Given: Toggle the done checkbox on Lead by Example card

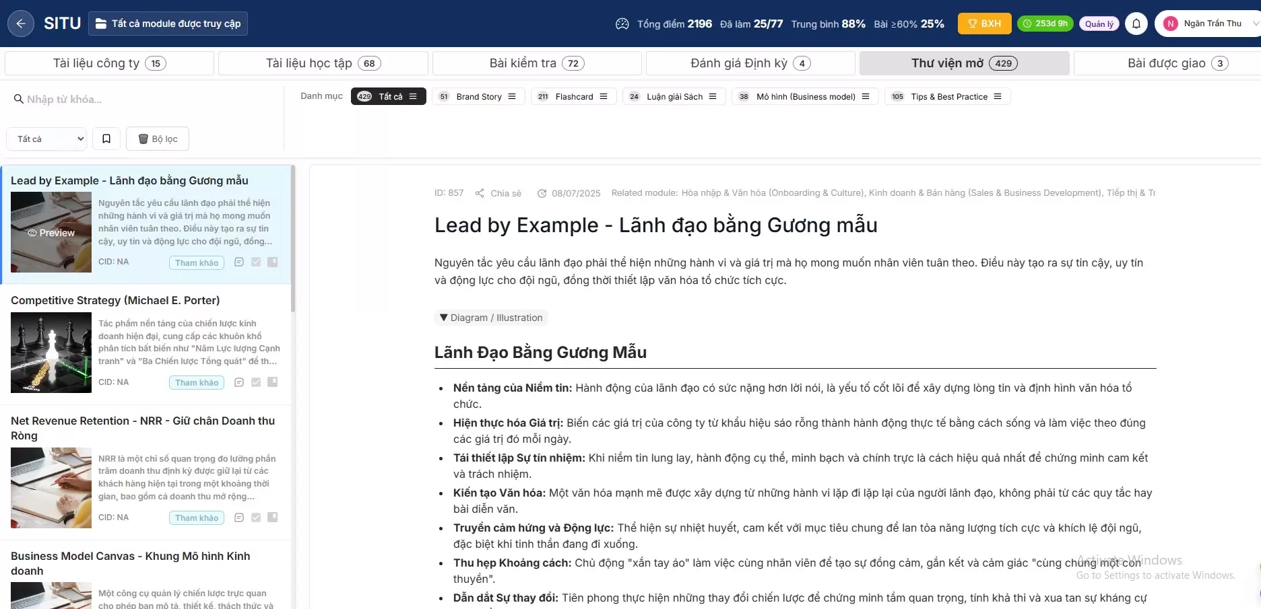Looking at the screenshot, I should pyautogui.click(x=256, y=262).
